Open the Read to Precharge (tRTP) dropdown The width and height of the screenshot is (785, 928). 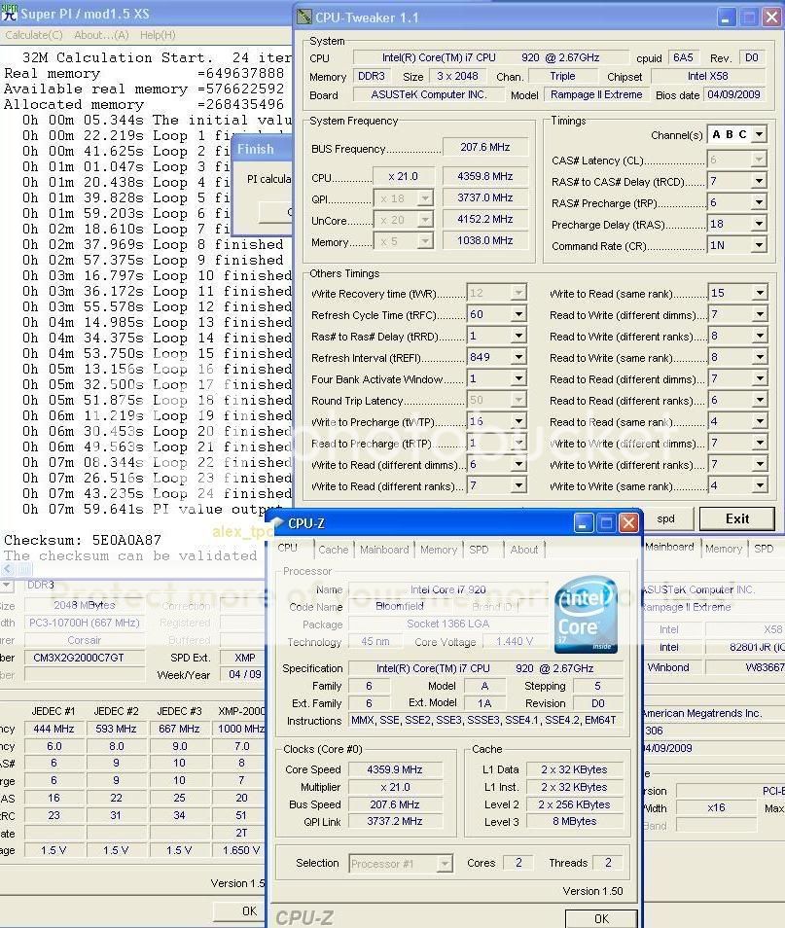(x=518, y=443)
